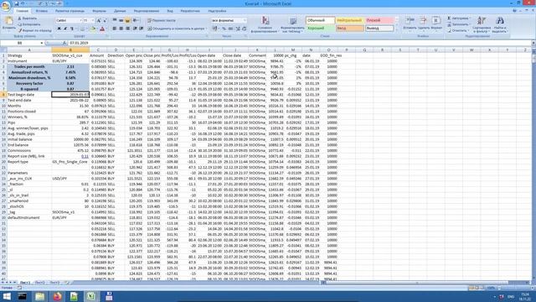Screen dimensions: 536x302
Task: Open Fill (Заполнить) dropdown
Action: point(459,24)
